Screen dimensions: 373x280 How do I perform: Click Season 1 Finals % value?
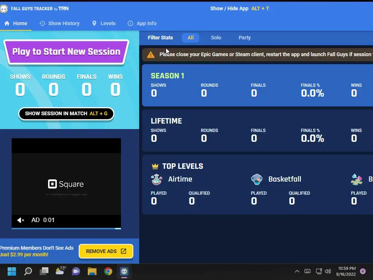coord(312,93)
